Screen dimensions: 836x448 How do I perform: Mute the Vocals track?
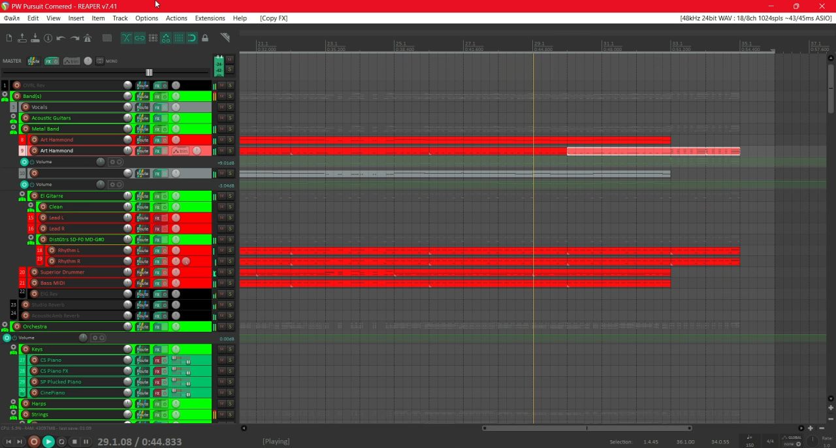(x=221, y=107)
